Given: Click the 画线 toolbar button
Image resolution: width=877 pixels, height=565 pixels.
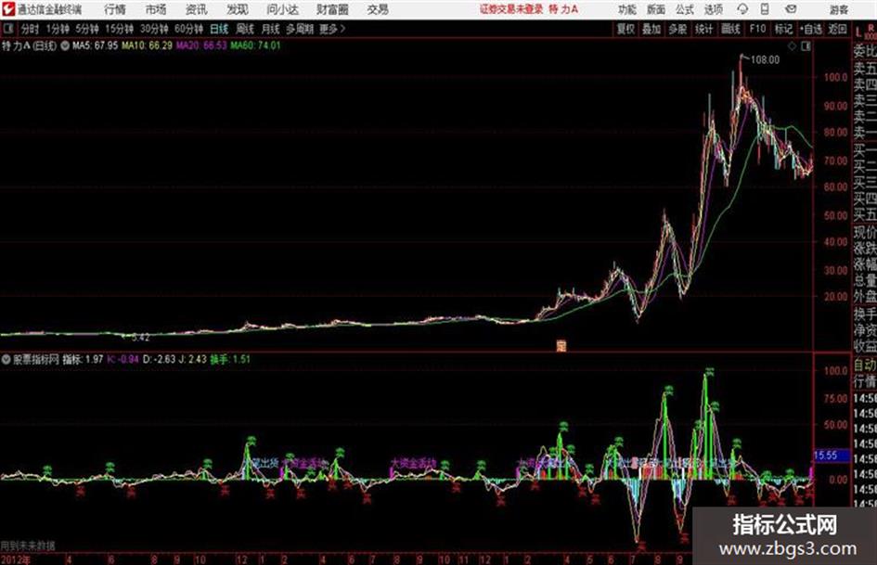Looking at the screenshot, I should point(731,29).
